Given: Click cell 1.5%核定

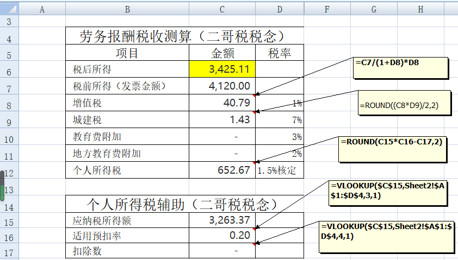Looking at the screenshot, I should (x=280, y=170).
